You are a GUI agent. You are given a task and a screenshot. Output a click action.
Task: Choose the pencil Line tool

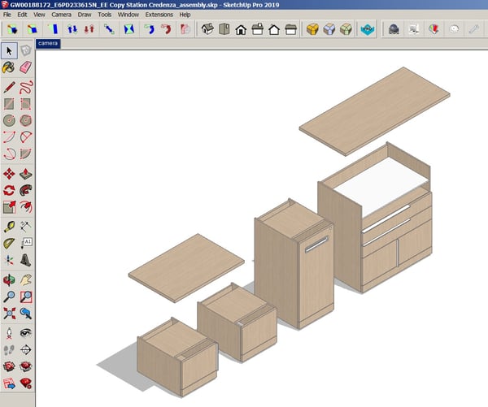click(x=9, y=86)
